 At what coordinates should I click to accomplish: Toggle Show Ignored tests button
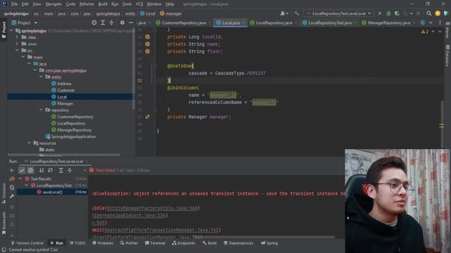(30, 170)
